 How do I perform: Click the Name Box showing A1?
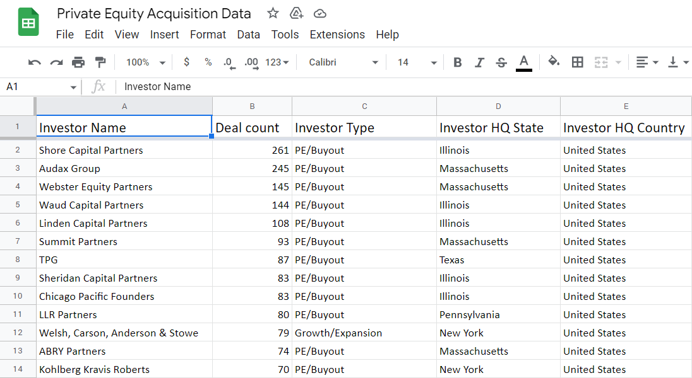click(x=38, y=87)
